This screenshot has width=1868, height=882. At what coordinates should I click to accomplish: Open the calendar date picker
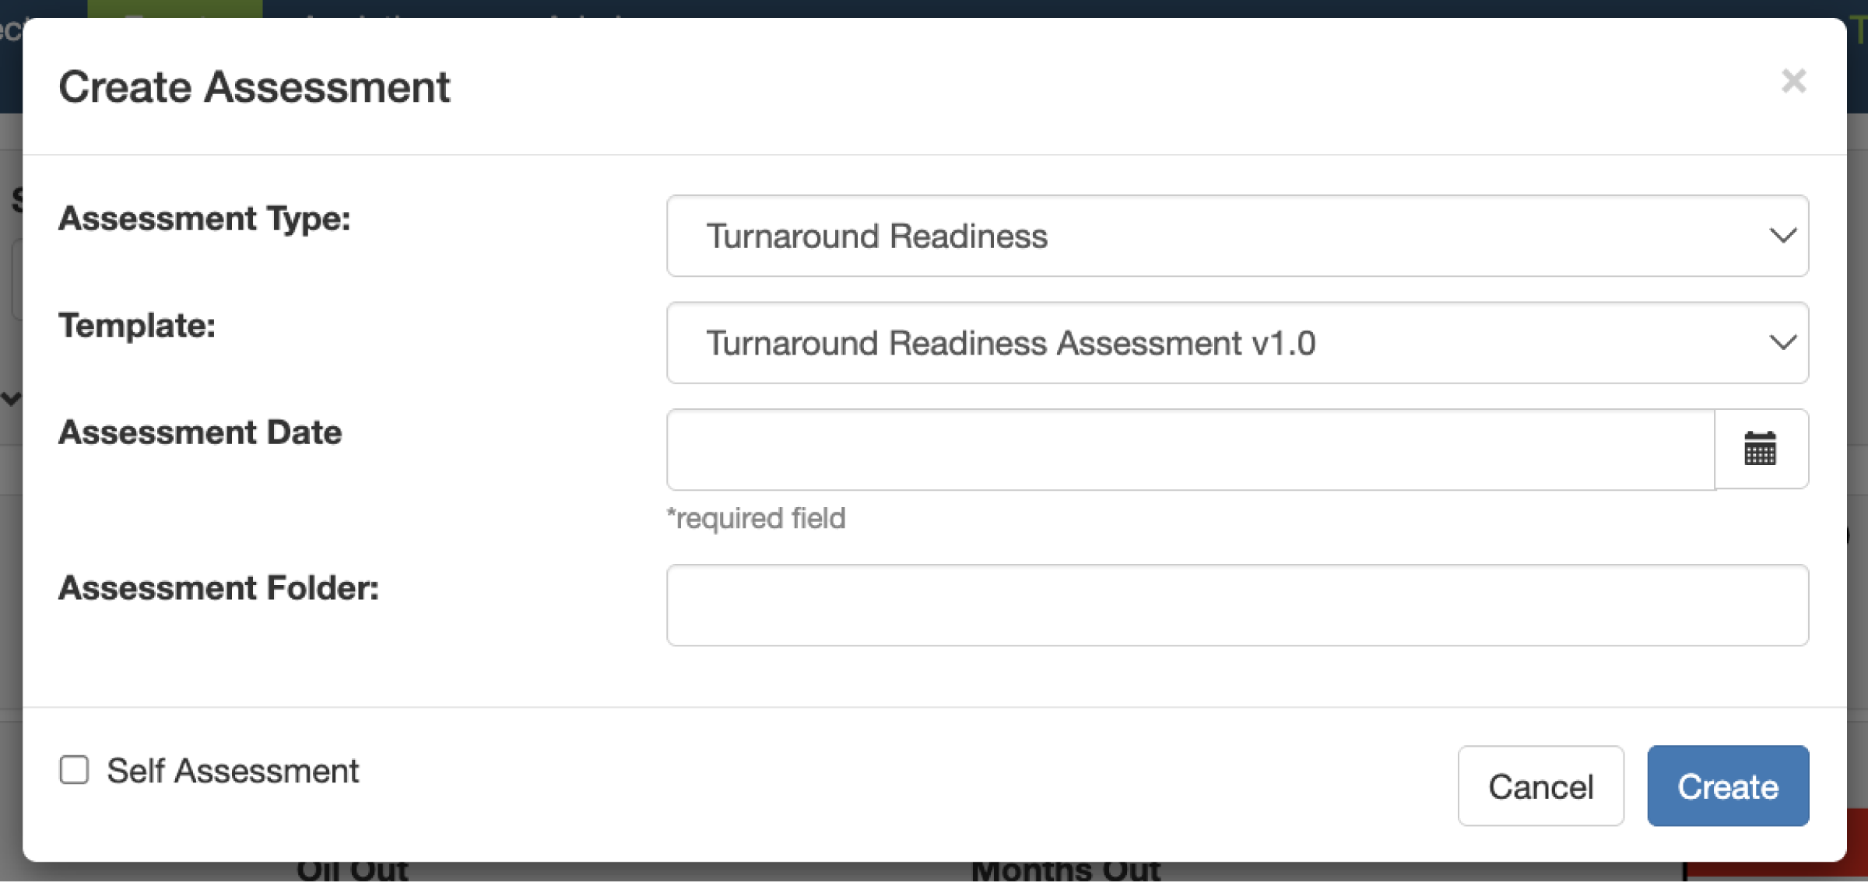[x=1761, y=449]
